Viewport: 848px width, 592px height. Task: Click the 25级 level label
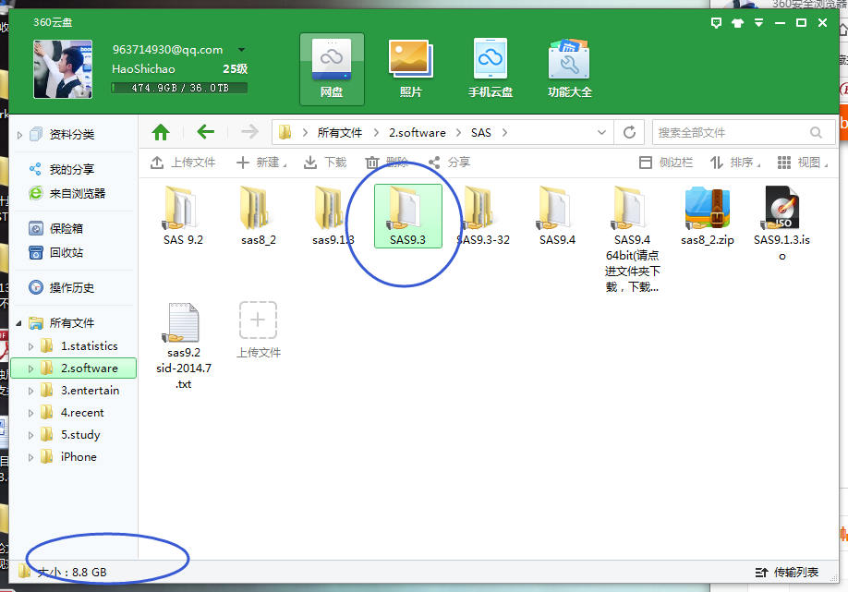tap(236, 68)
